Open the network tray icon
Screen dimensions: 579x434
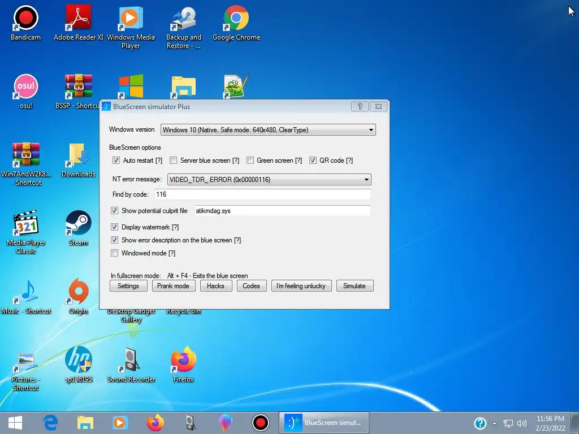pyautogui.click(x=508, y=423)
